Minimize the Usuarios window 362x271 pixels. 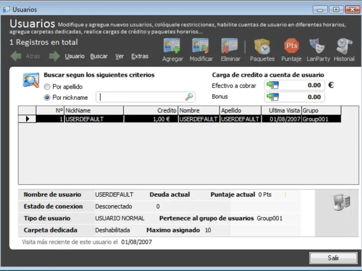point(320,9)
